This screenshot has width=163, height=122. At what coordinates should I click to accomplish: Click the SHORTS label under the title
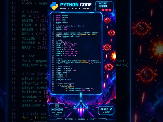pos(86,8)
